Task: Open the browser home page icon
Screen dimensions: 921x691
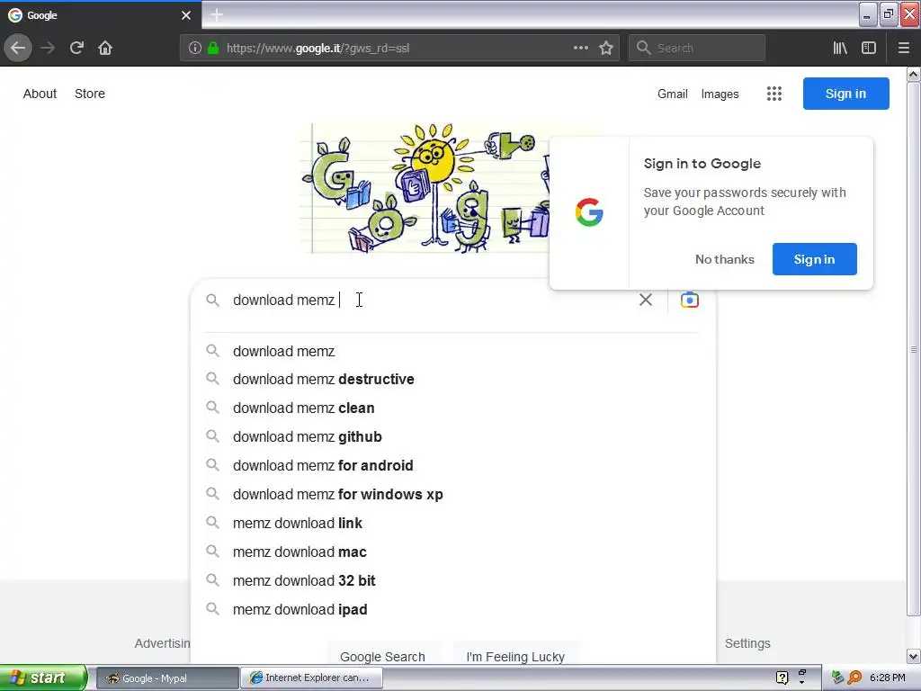Action: click(105, 48)
